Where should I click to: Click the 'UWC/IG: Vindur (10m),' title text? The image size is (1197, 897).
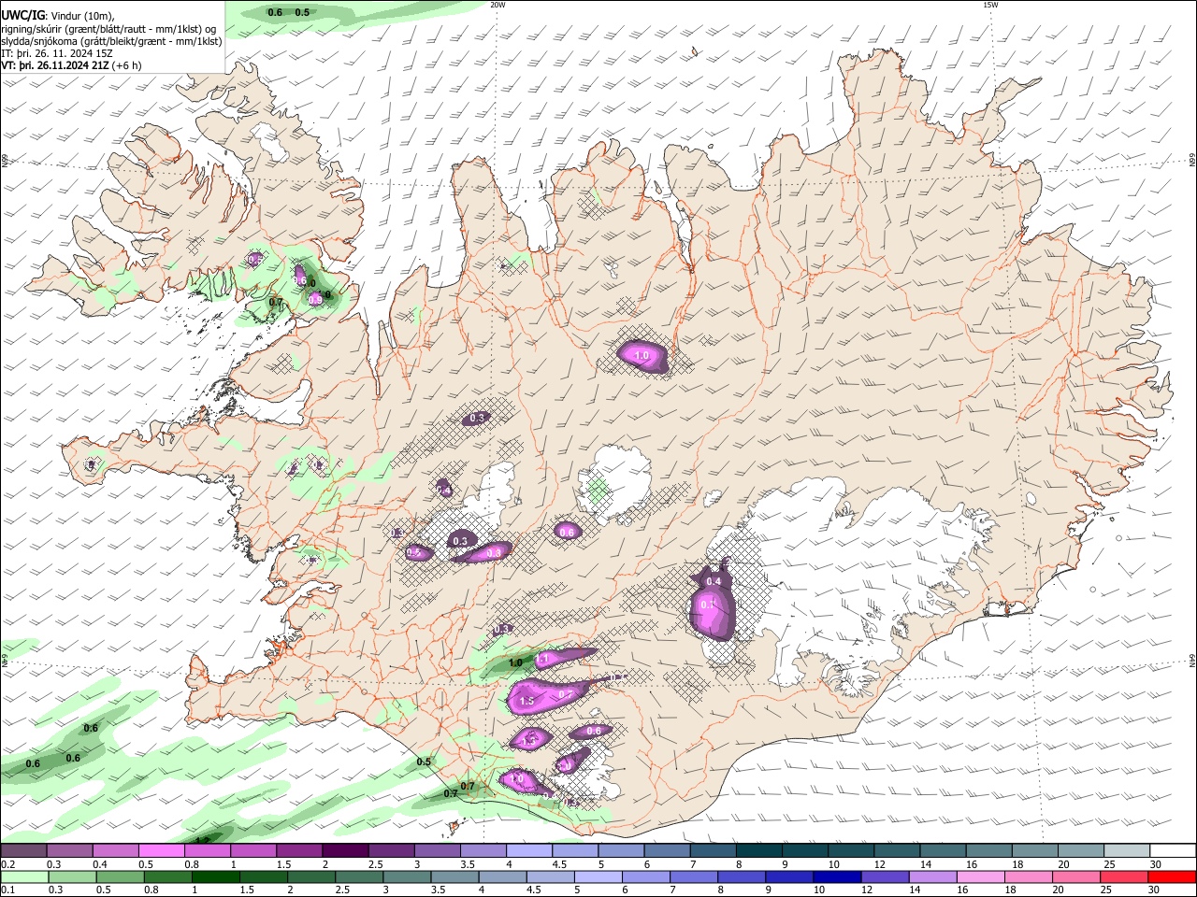tap(58, 15)
